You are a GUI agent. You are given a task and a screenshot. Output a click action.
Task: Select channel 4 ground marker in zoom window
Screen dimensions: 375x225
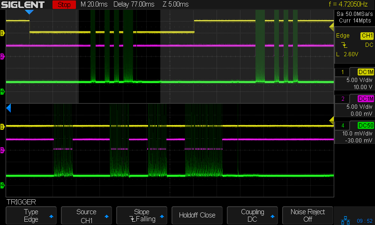(2, 185)
